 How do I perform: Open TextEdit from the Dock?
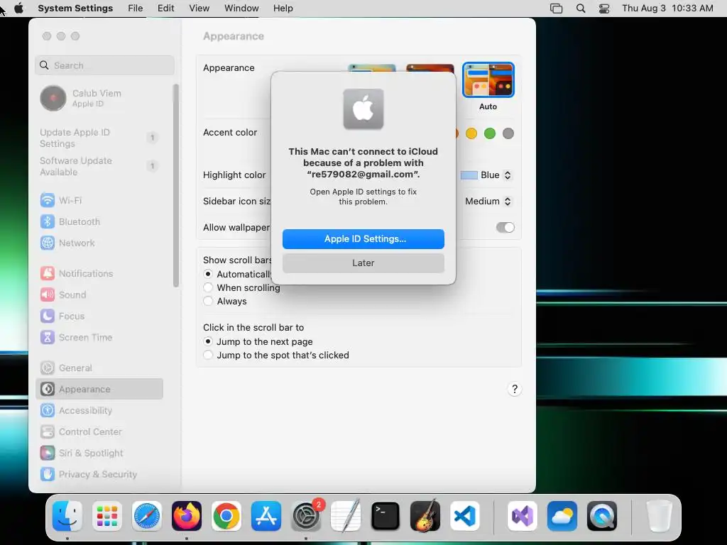pos(346,516)
